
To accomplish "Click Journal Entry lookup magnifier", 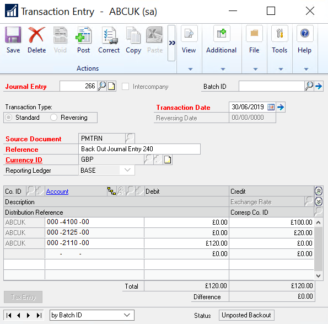I will [x=102, y=86].
